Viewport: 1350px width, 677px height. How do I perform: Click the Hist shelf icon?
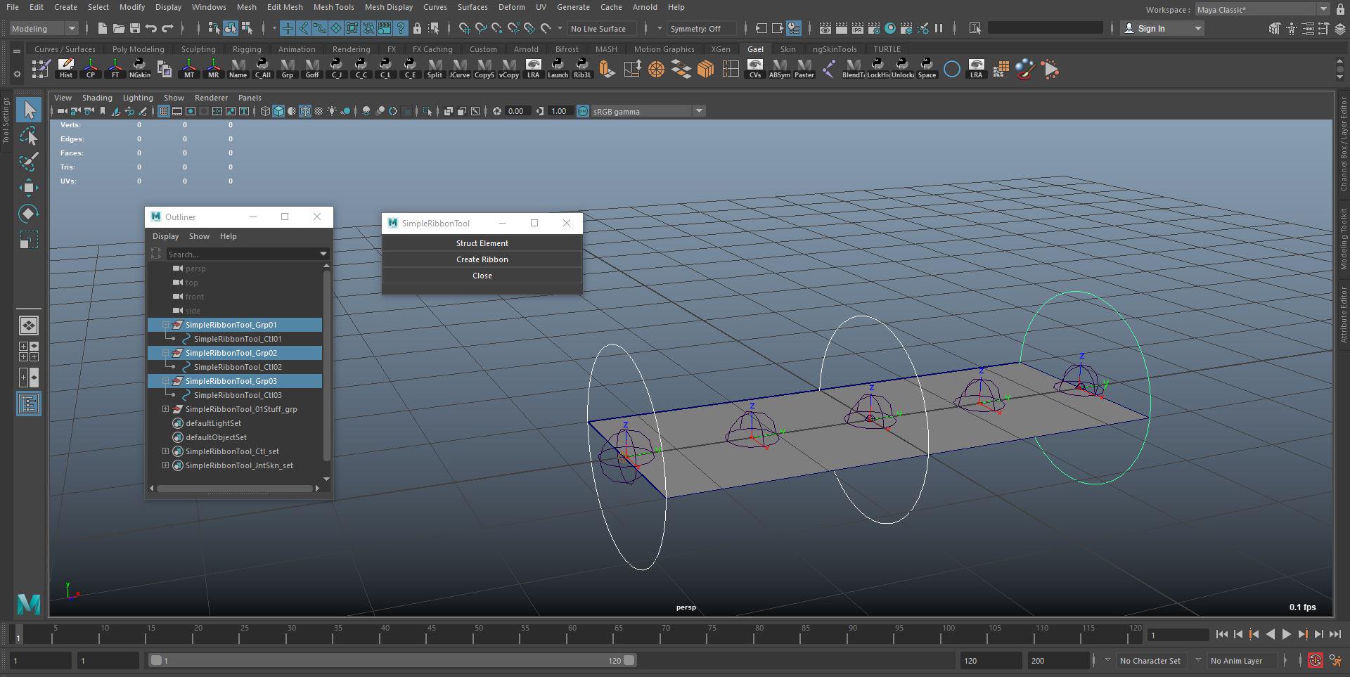[66, 69]
